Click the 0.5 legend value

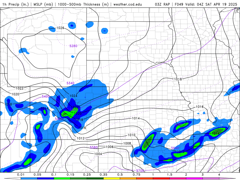[x=120, y=175]
